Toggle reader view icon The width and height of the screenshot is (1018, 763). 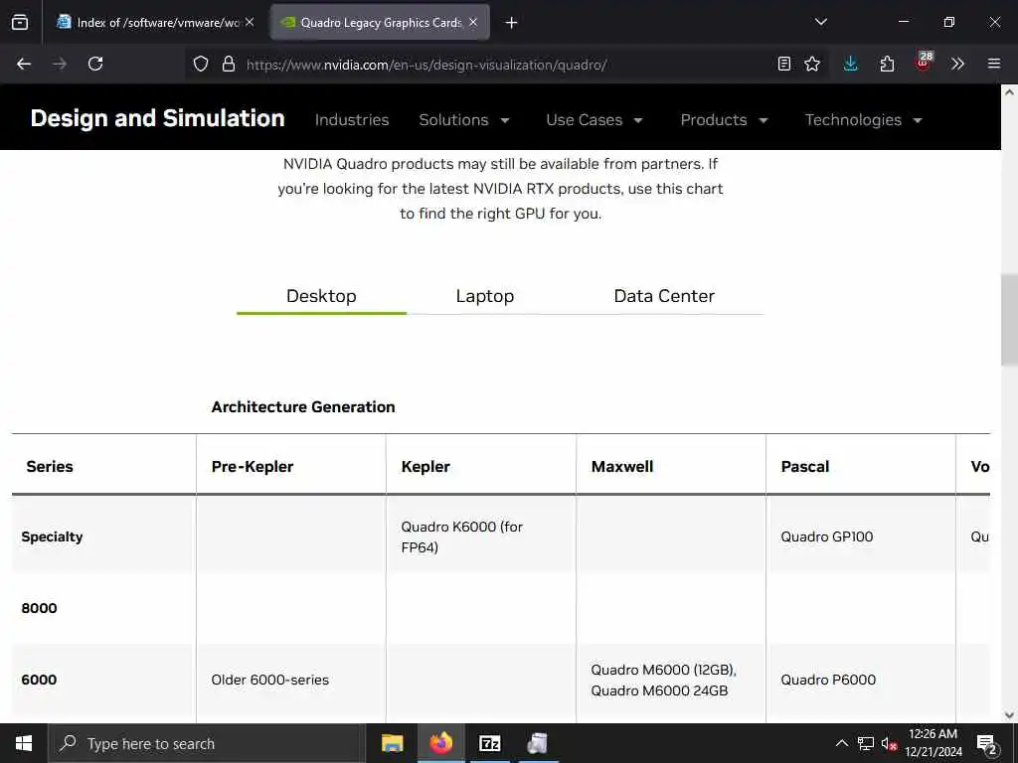point(784,64)
